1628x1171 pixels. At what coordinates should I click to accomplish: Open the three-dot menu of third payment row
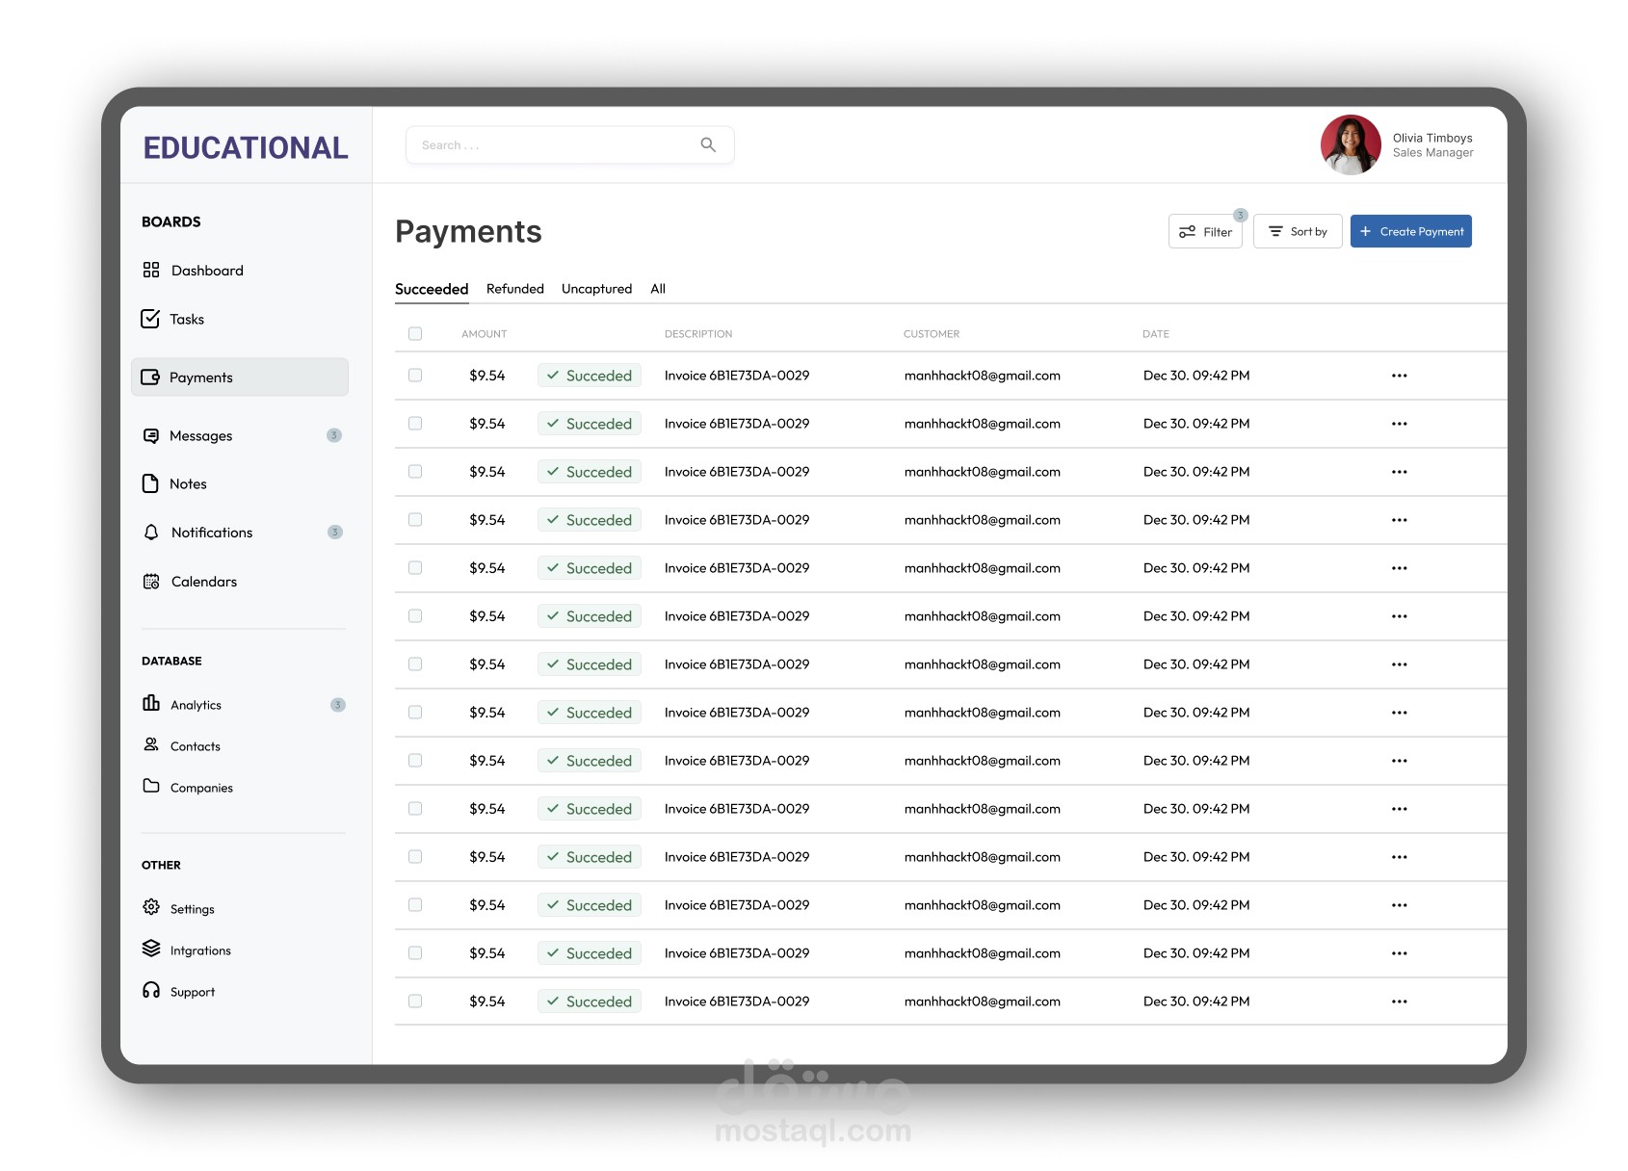(1400, 472)
